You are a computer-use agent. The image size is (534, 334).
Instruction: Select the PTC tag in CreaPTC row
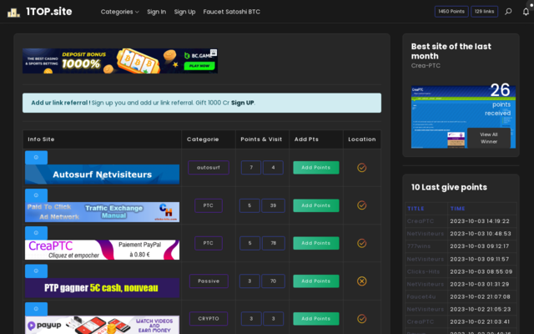(209, 243)
